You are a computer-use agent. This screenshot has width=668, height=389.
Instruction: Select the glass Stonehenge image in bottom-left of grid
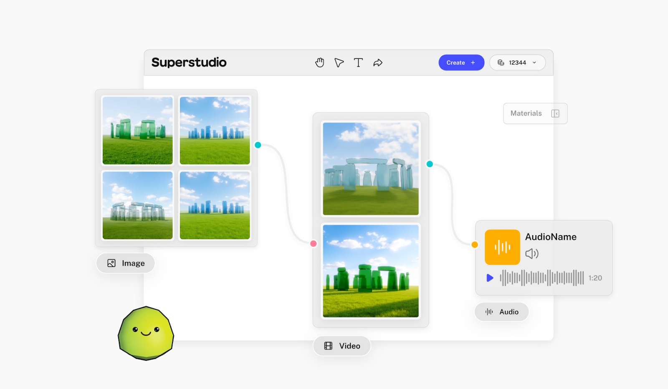(x=138, y=206)
